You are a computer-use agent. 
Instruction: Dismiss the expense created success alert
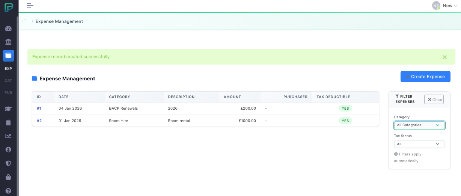pos(444,57)
